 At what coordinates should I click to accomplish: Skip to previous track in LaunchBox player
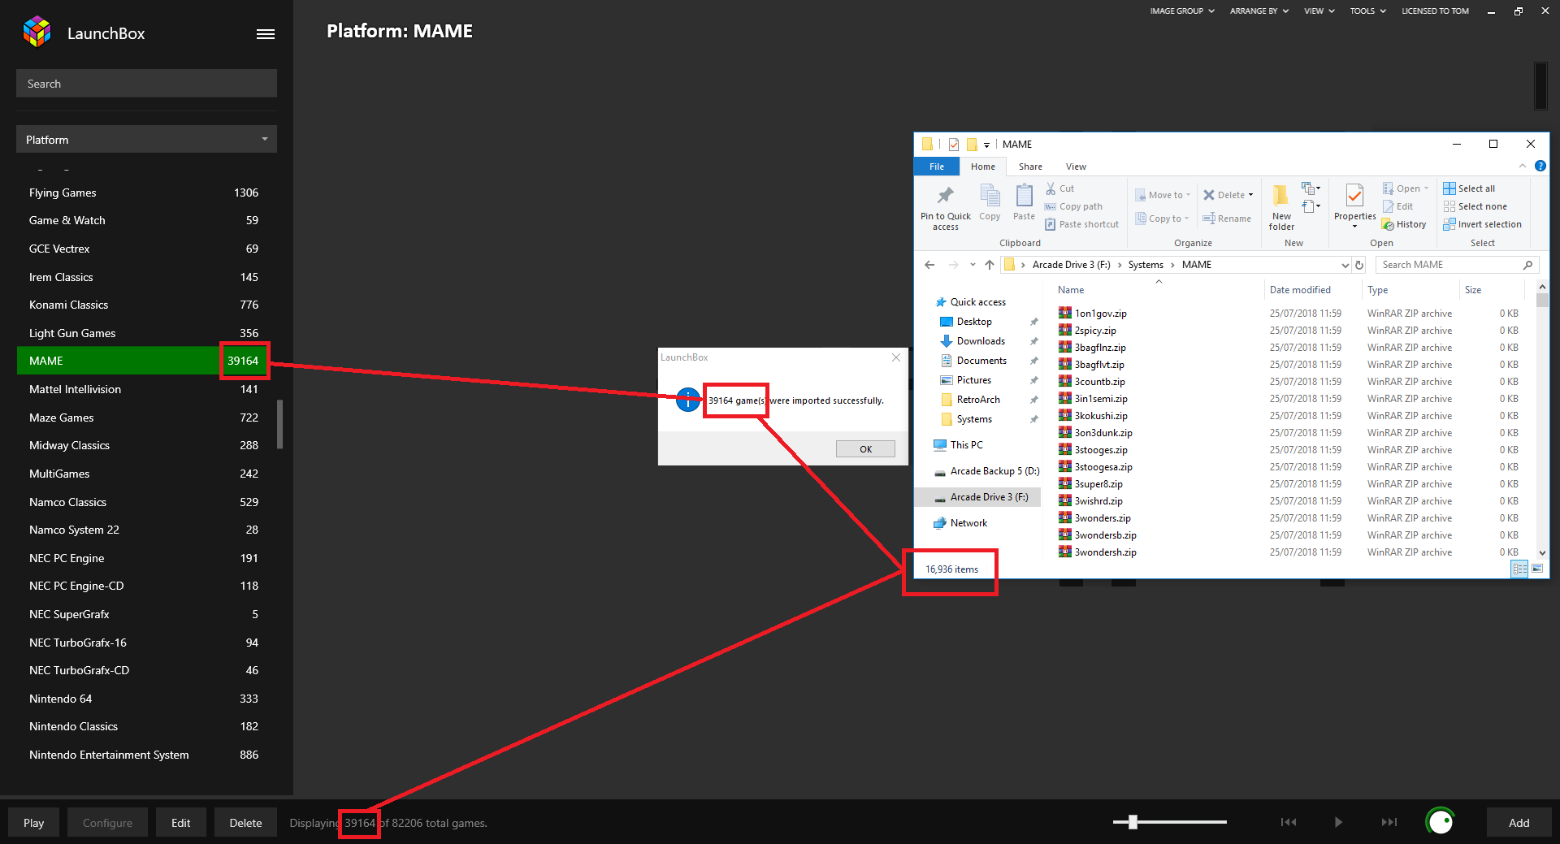1289,822
